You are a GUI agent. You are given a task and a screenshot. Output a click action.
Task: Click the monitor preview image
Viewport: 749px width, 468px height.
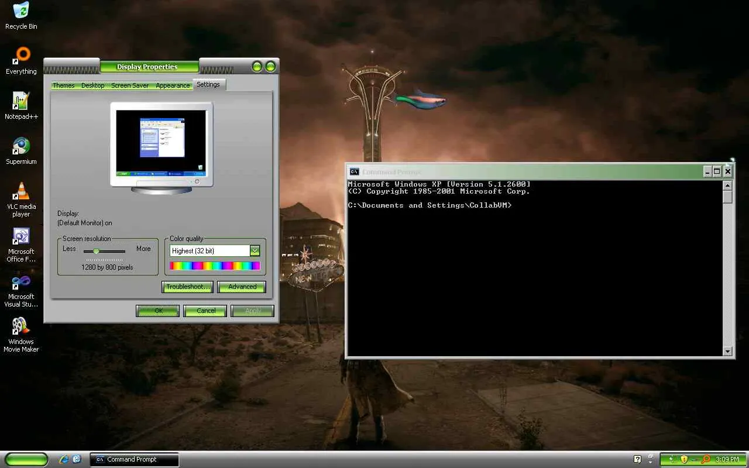tap(162, 148)
